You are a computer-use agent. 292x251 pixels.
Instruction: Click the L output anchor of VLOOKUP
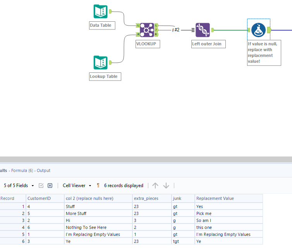[156, 25]
